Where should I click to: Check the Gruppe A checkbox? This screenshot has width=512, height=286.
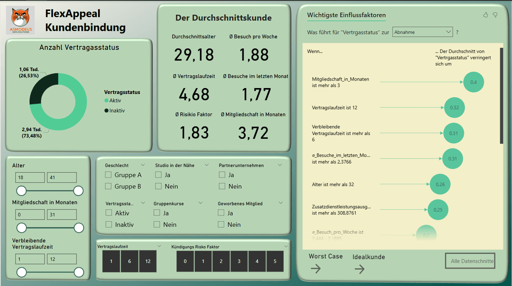pos(109,175)
